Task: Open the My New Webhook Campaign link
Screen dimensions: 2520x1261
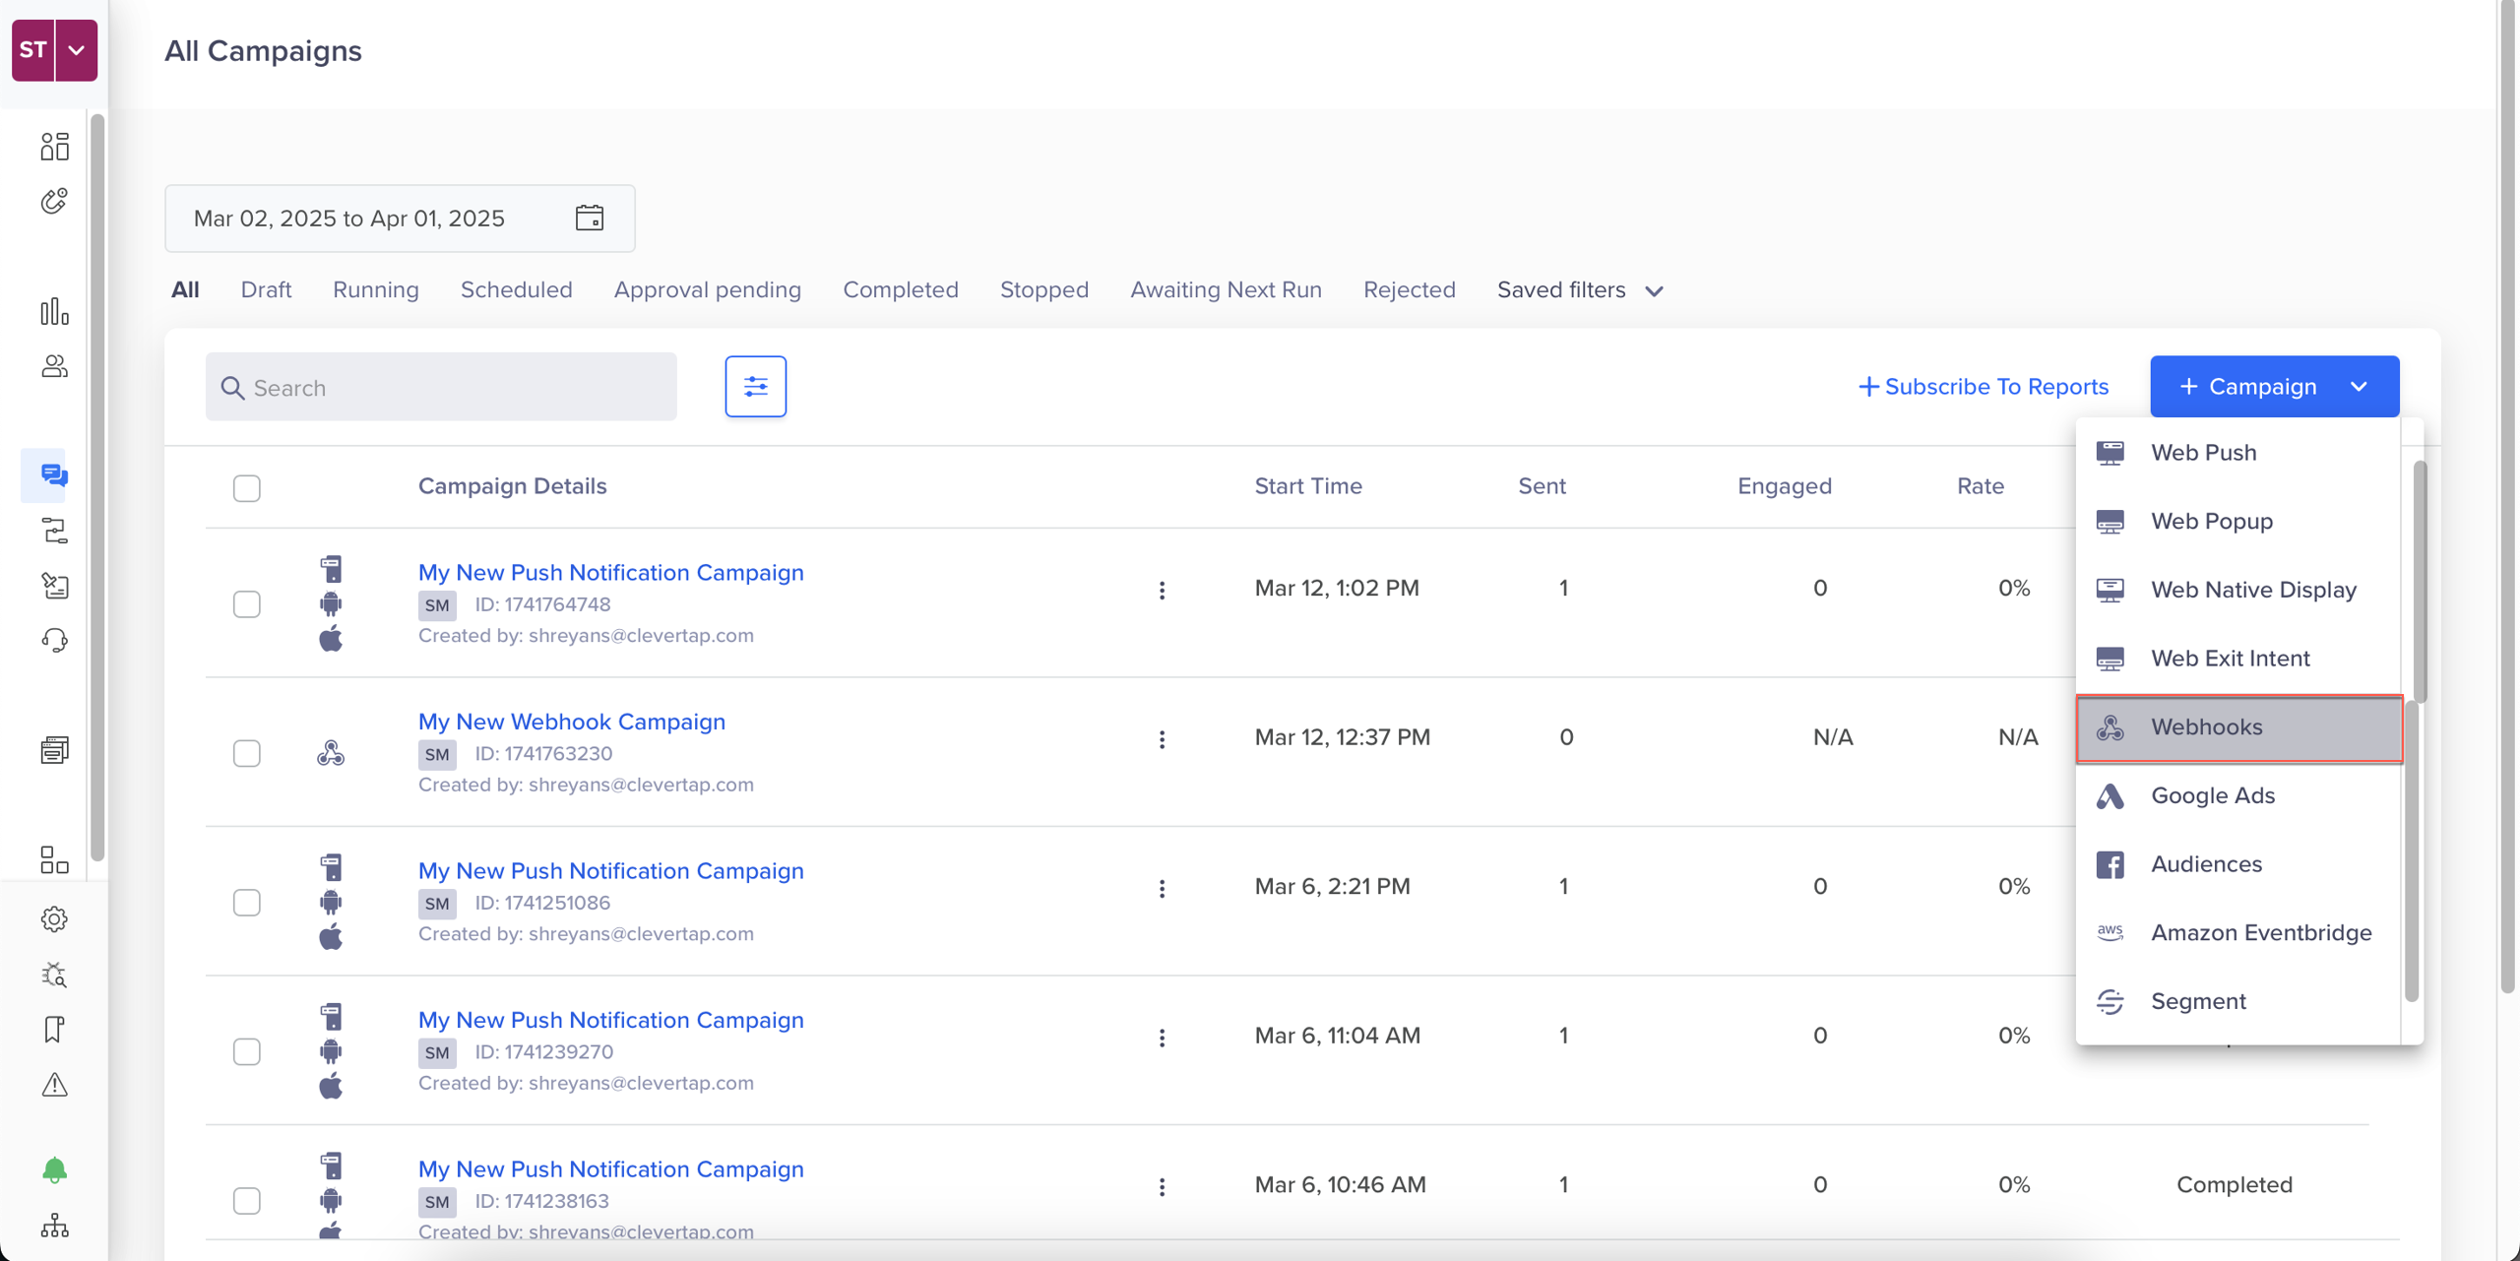Action: click(571, 722)
